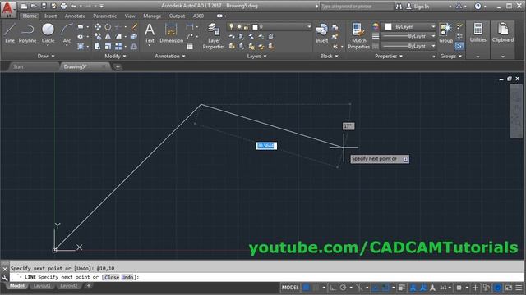This screenshot has width=526, height=295.
Task: Click the Scale tool icon
Action: pos(108,46)
